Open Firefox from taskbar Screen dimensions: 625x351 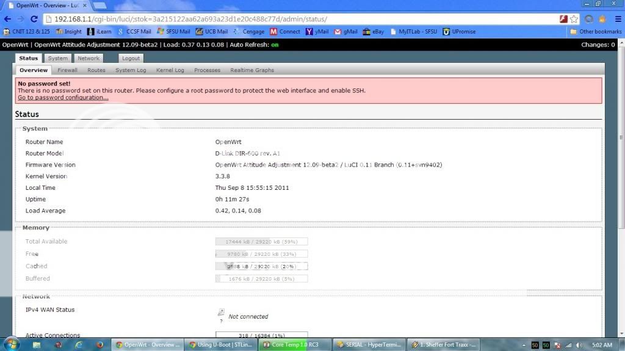coord(99,345)
